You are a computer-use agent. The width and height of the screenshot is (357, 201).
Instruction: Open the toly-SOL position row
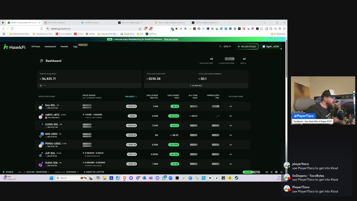pyautogui.click(x=143, y=106)
